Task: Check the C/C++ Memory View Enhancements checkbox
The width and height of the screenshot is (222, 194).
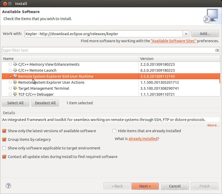Action: pyautogui.click(x=10, y=64)
